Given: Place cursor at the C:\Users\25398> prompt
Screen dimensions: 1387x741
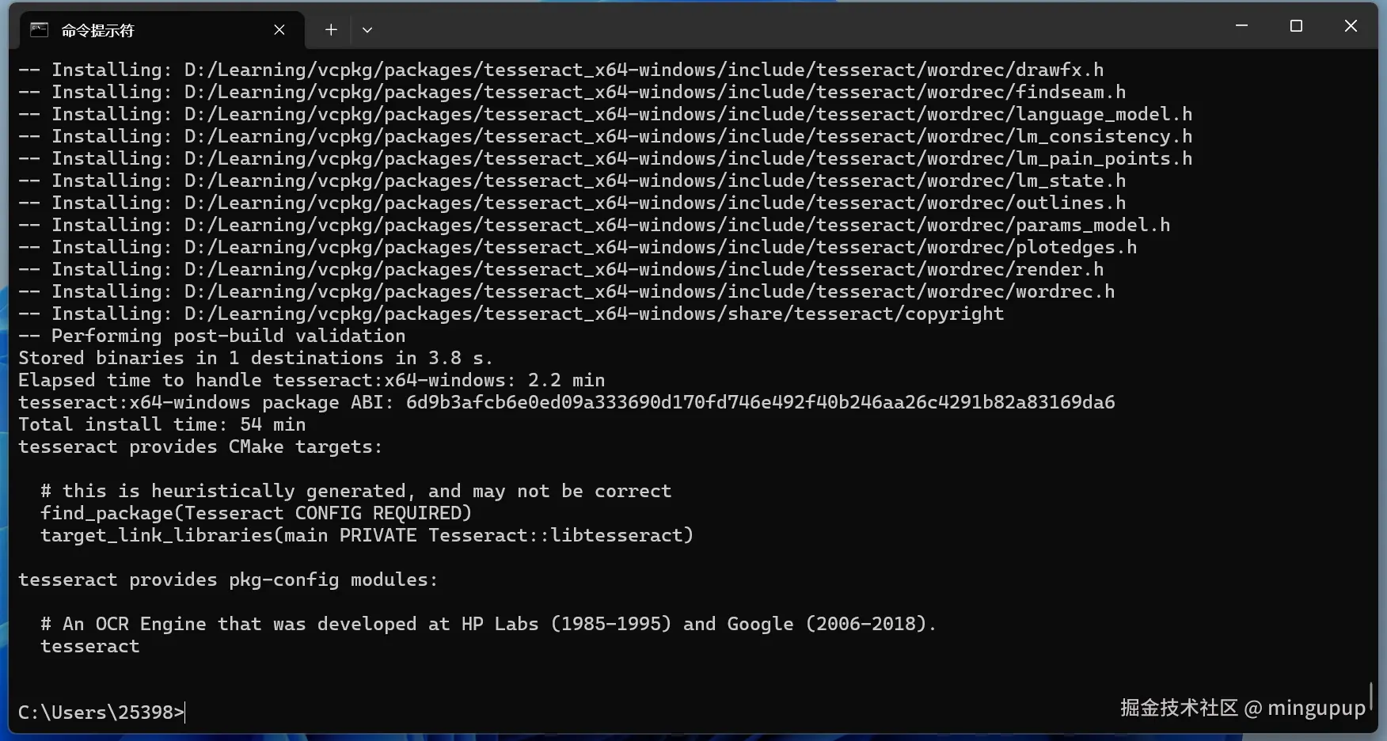Looking at the screenshot, I should [101, 712].
